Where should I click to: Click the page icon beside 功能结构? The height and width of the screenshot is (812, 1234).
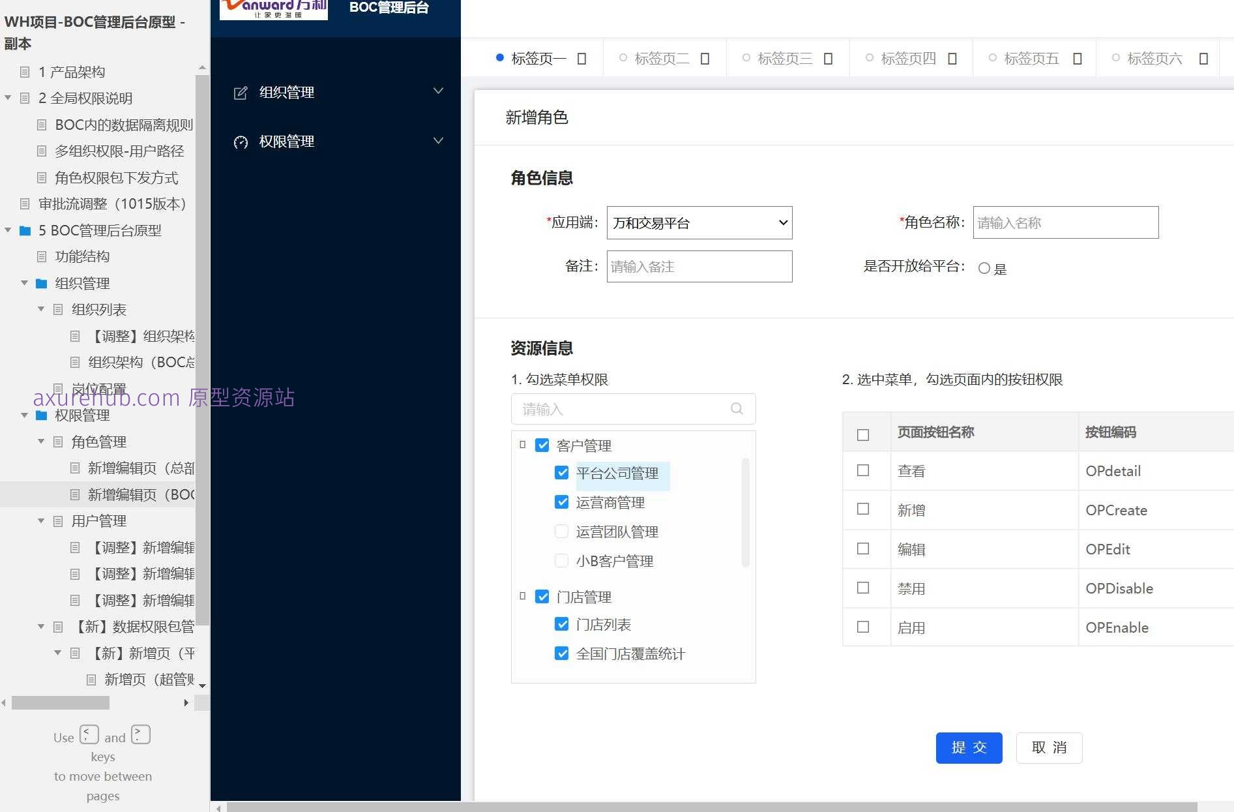click(x=41, y=256)
